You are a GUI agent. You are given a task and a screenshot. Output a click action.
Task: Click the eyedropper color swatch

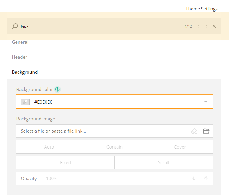(25, 102)
